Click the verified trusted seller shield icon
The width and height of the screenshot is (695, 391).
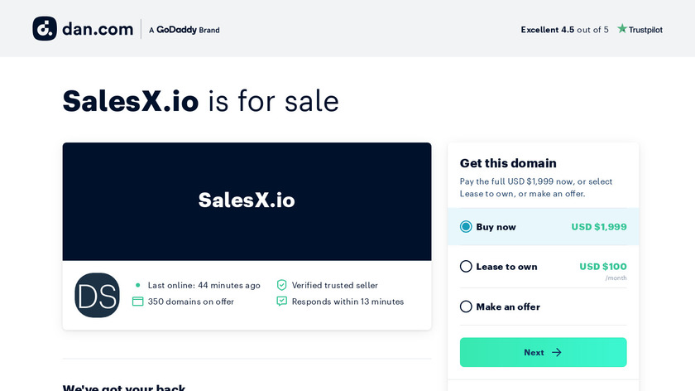coord(281,285)
